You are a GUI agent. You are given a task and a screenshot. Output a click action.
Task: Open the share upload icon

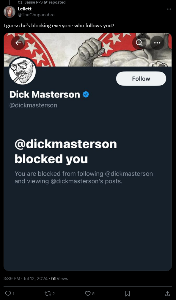click(x=167, y=293)
